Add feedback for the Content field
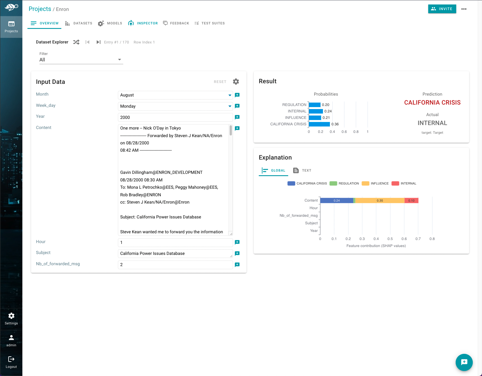 pos(237,128)
